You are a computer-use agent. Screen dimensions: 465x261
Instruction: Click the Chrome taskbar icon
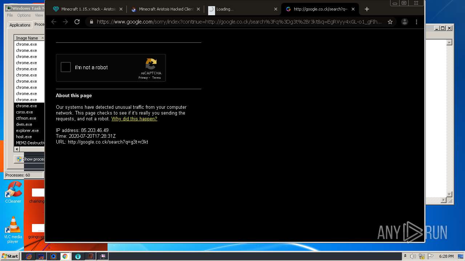tap(65, 256)
